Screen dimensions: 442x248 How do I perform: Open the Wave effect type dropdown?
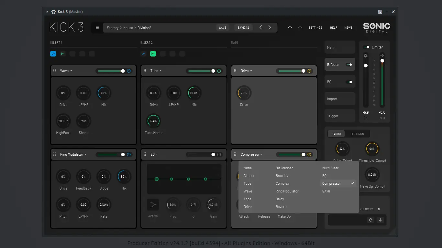point(66,71)
